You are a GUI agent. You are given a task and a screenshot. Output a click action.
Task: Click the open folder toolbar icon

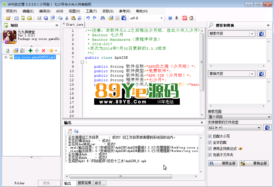coord(8,18)
